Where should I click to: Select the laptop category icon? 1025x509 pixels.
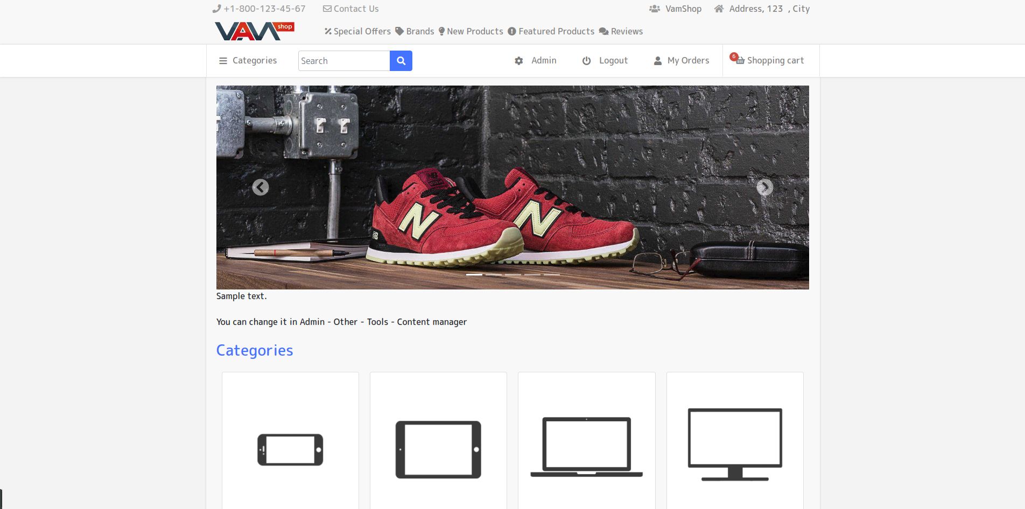tap(586, 447)
